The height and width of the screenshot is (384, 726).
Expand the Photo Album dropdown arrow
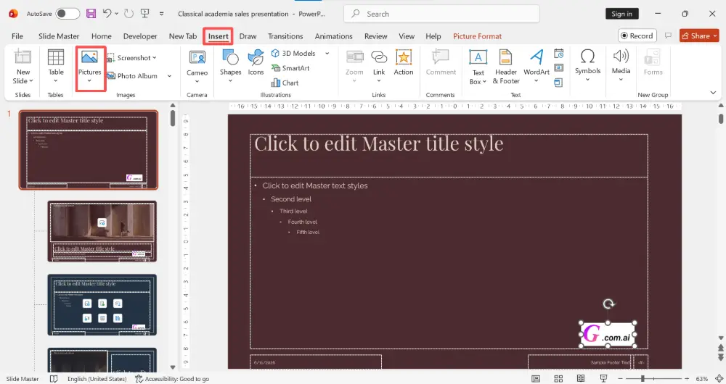(169, 76)
